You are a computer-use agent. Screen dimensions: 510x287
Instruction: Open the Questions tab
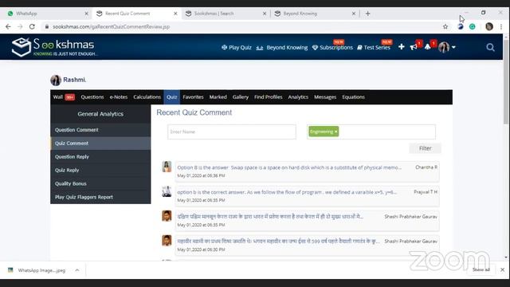pos(92,97)
